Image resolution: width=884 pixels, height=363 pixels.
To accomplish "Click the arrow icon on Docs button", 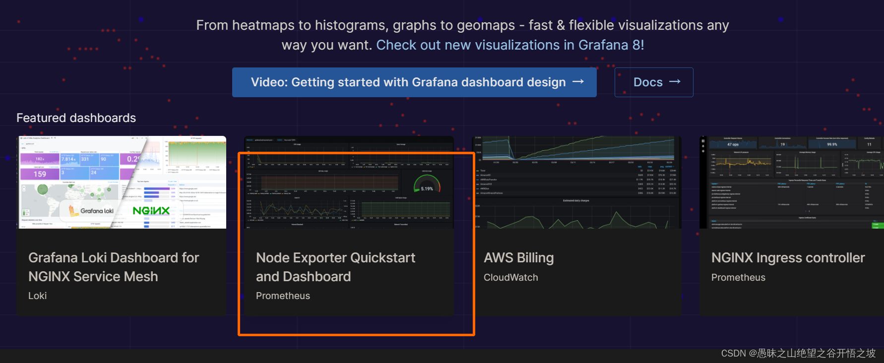I will [675, 81].
